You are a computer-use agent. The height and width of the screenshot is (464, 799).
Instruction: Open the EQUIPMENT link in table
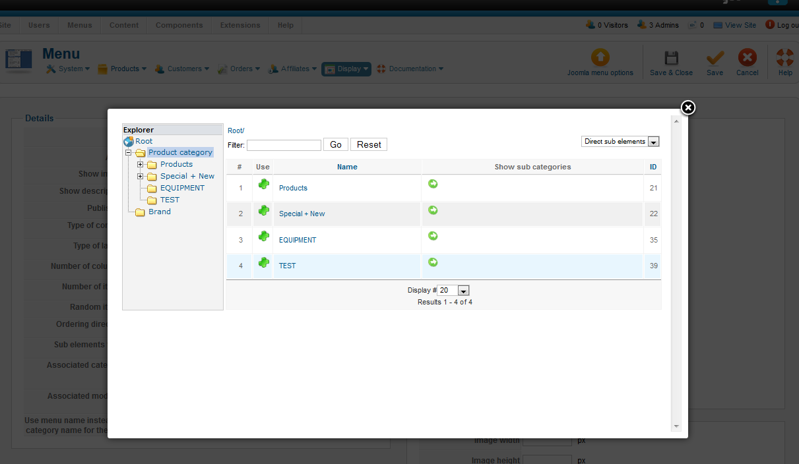click(298, 240)
